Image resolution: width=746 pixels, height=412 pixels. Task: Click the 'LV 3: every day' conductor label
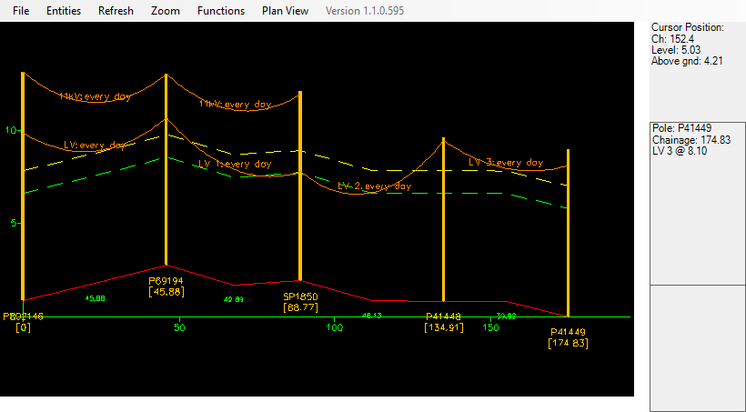(x=506, y=162)
